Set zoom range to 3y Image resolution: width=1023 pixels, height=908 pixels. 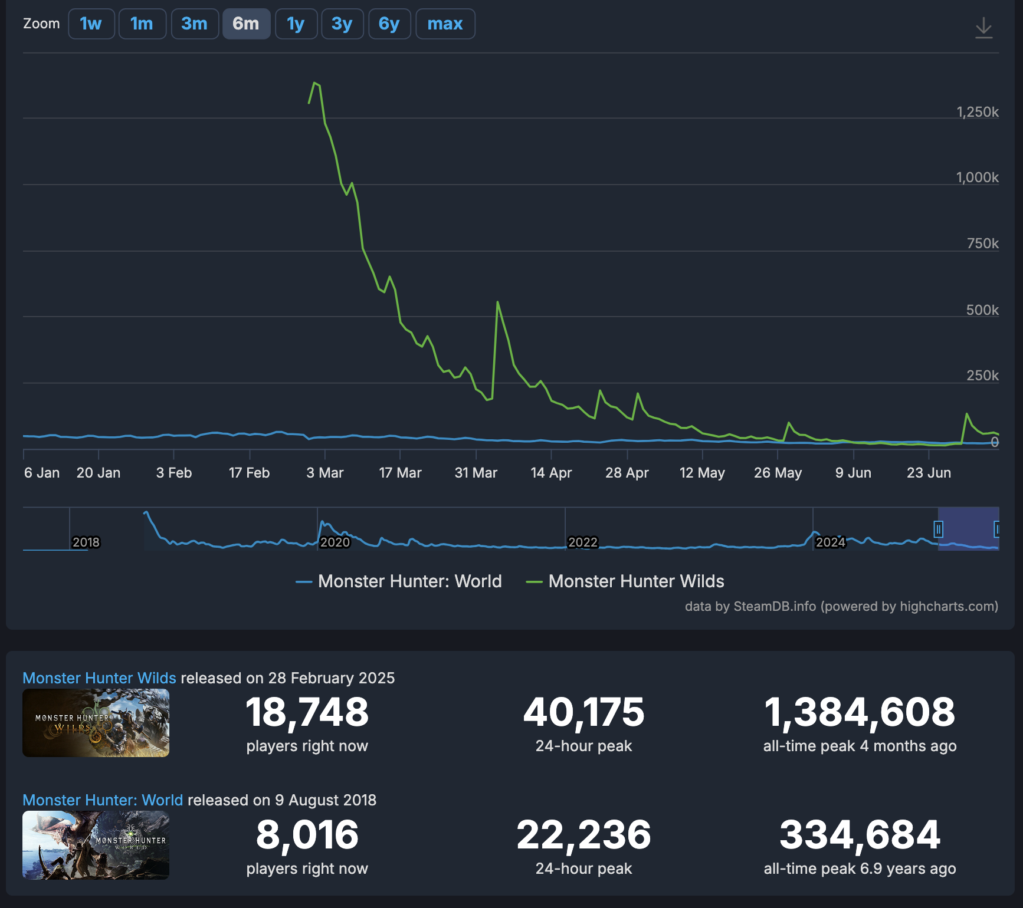342,24
